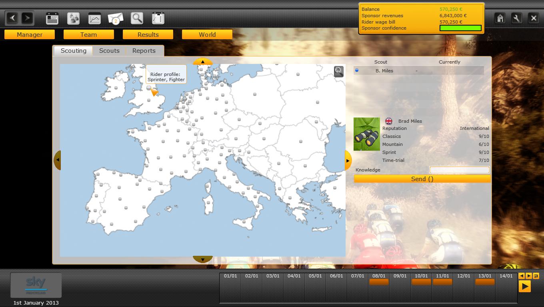
Task: Go to the home screen icon
Action: click(x=500, y=18)
